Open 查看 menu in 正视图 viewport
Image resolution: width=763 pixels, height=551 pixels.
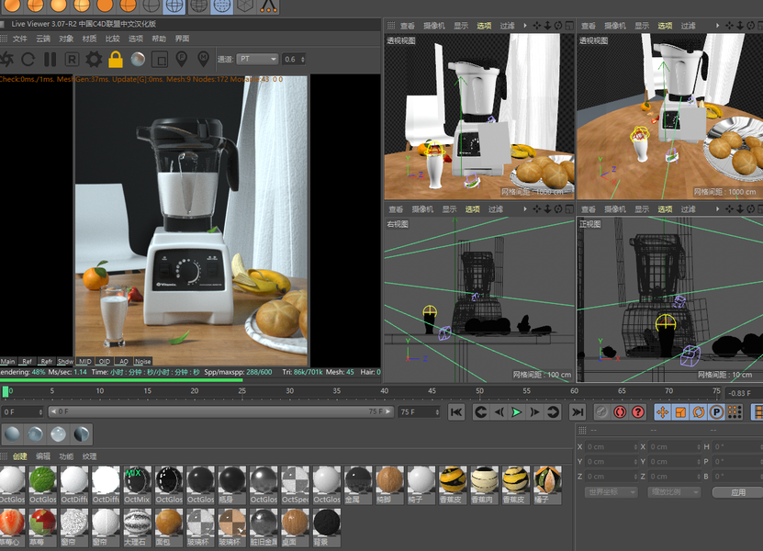(588, 209)
